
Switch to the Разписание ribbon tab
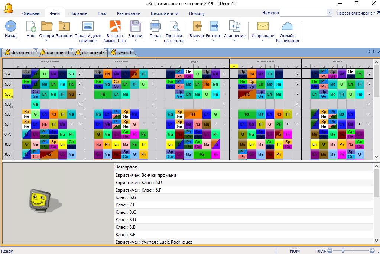(x=129, y=13)
